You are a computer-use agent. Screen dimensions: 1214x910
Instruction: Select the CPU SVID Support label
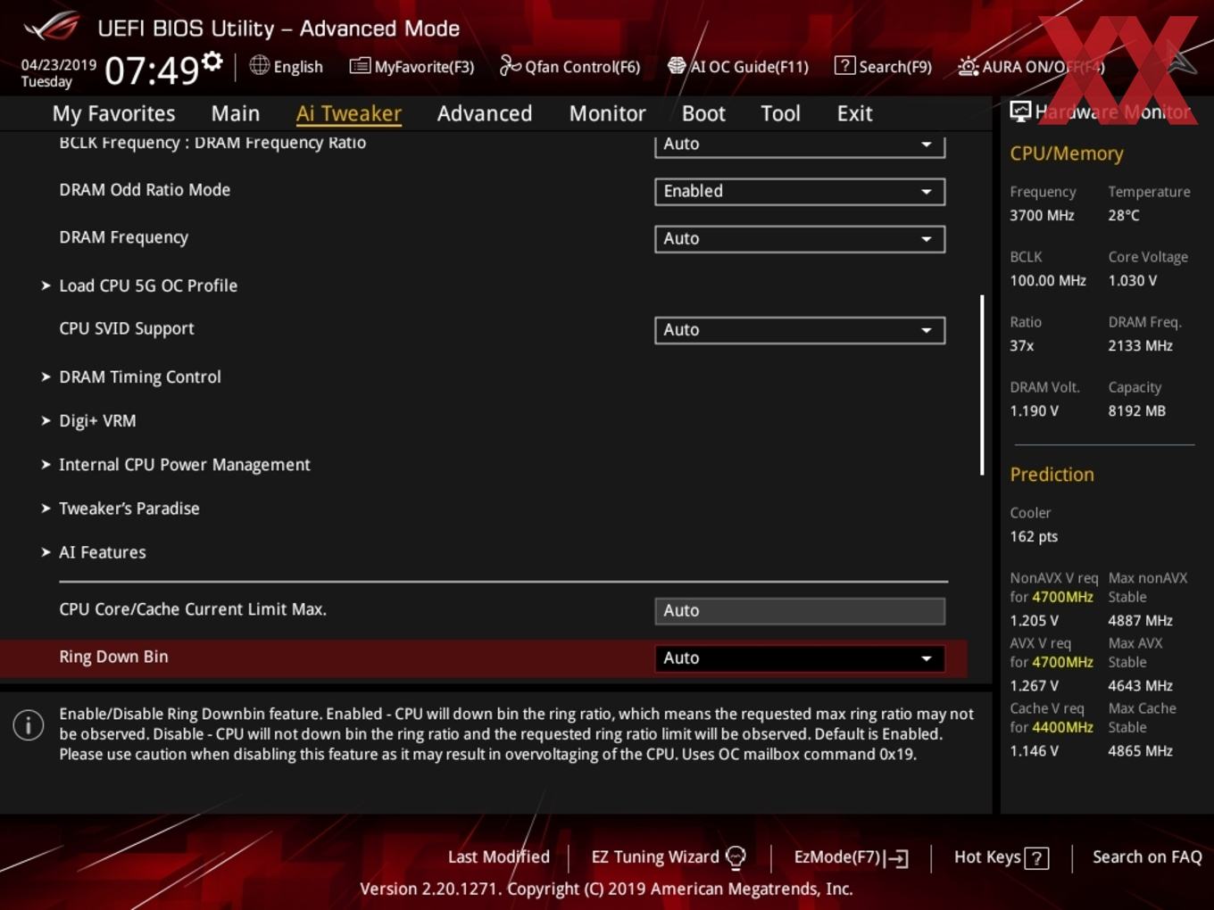click(127, 328)
